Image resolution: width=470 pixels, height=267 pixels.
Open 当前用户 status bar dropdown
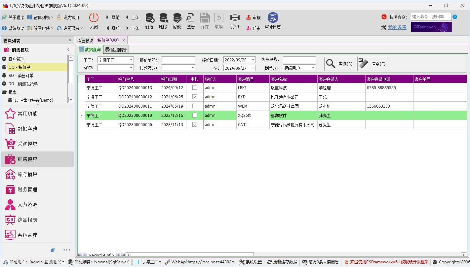(x=34, y=262)
